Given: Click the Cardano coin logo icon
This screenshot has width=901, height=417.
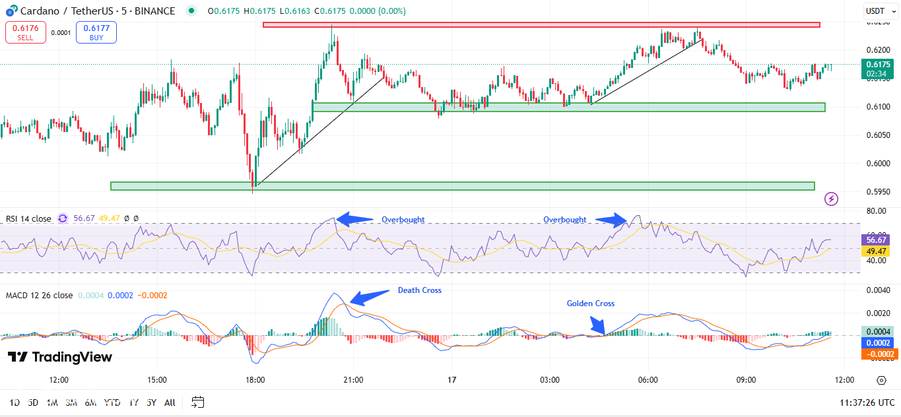Looking at the screenshot, I should pos(11,11).
